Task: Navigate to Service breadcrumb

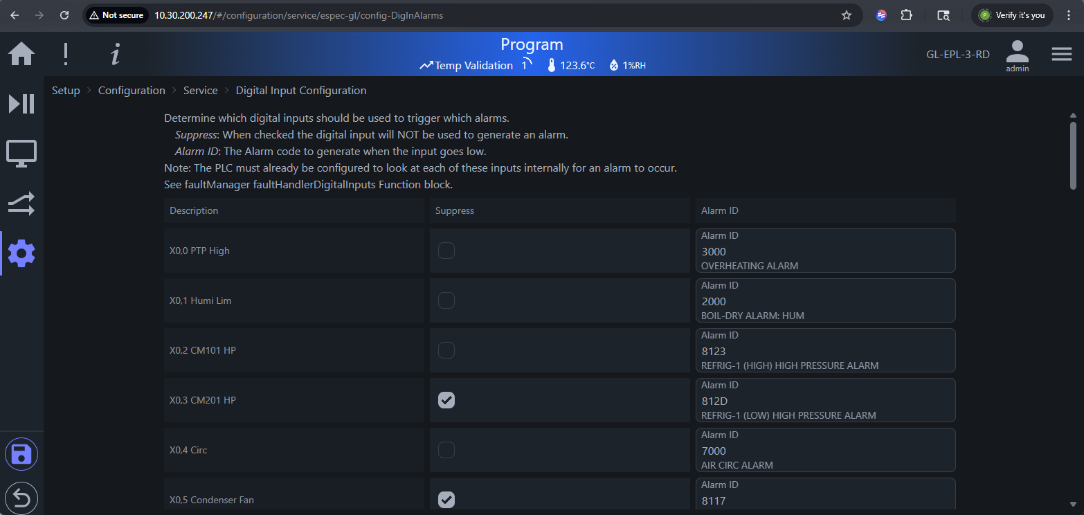Action: pos(201,91)
